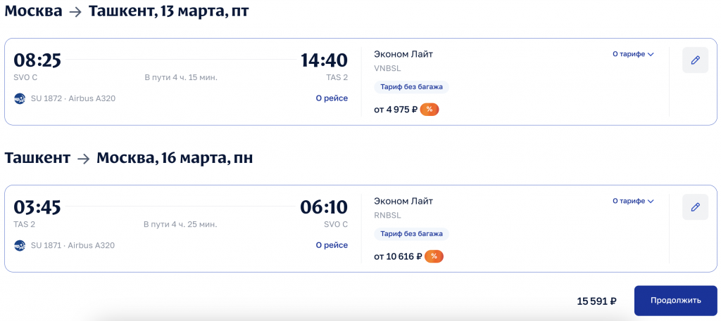This screenshot has width=721, height=321.
Task: Select the 06:10 arrival time
Action: coord(324,207)
